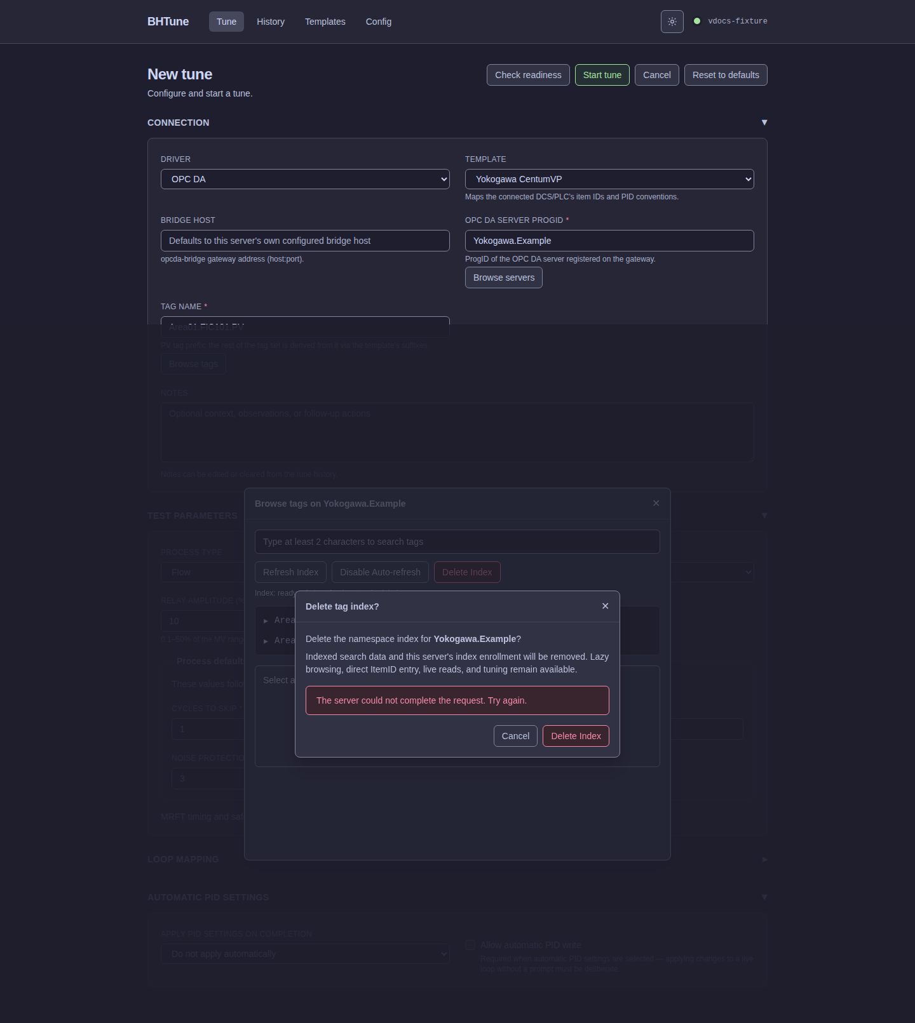Click Refresh Index in Browse tags dialog
Screen dimensions: 915x1023
tap(290, 572)
